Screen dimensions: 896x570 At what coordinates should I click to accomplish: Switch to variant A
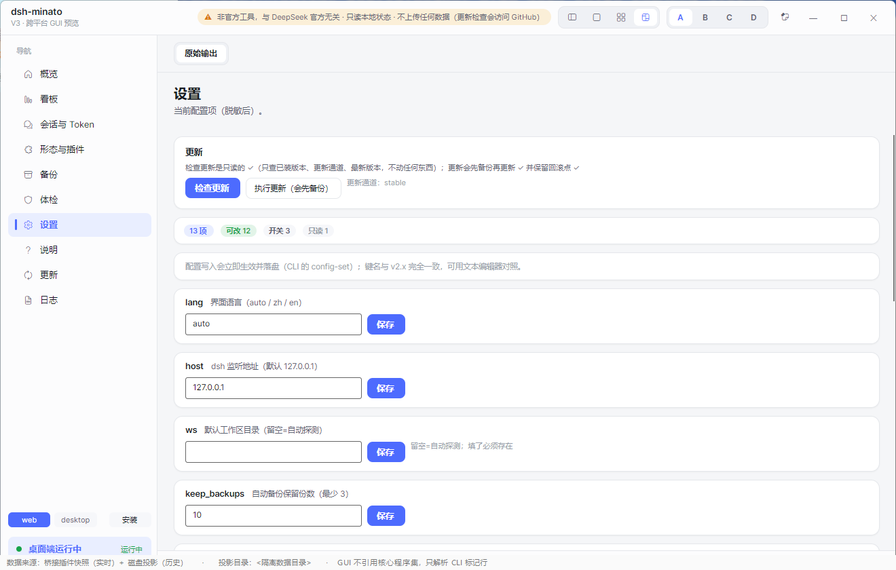681,18
